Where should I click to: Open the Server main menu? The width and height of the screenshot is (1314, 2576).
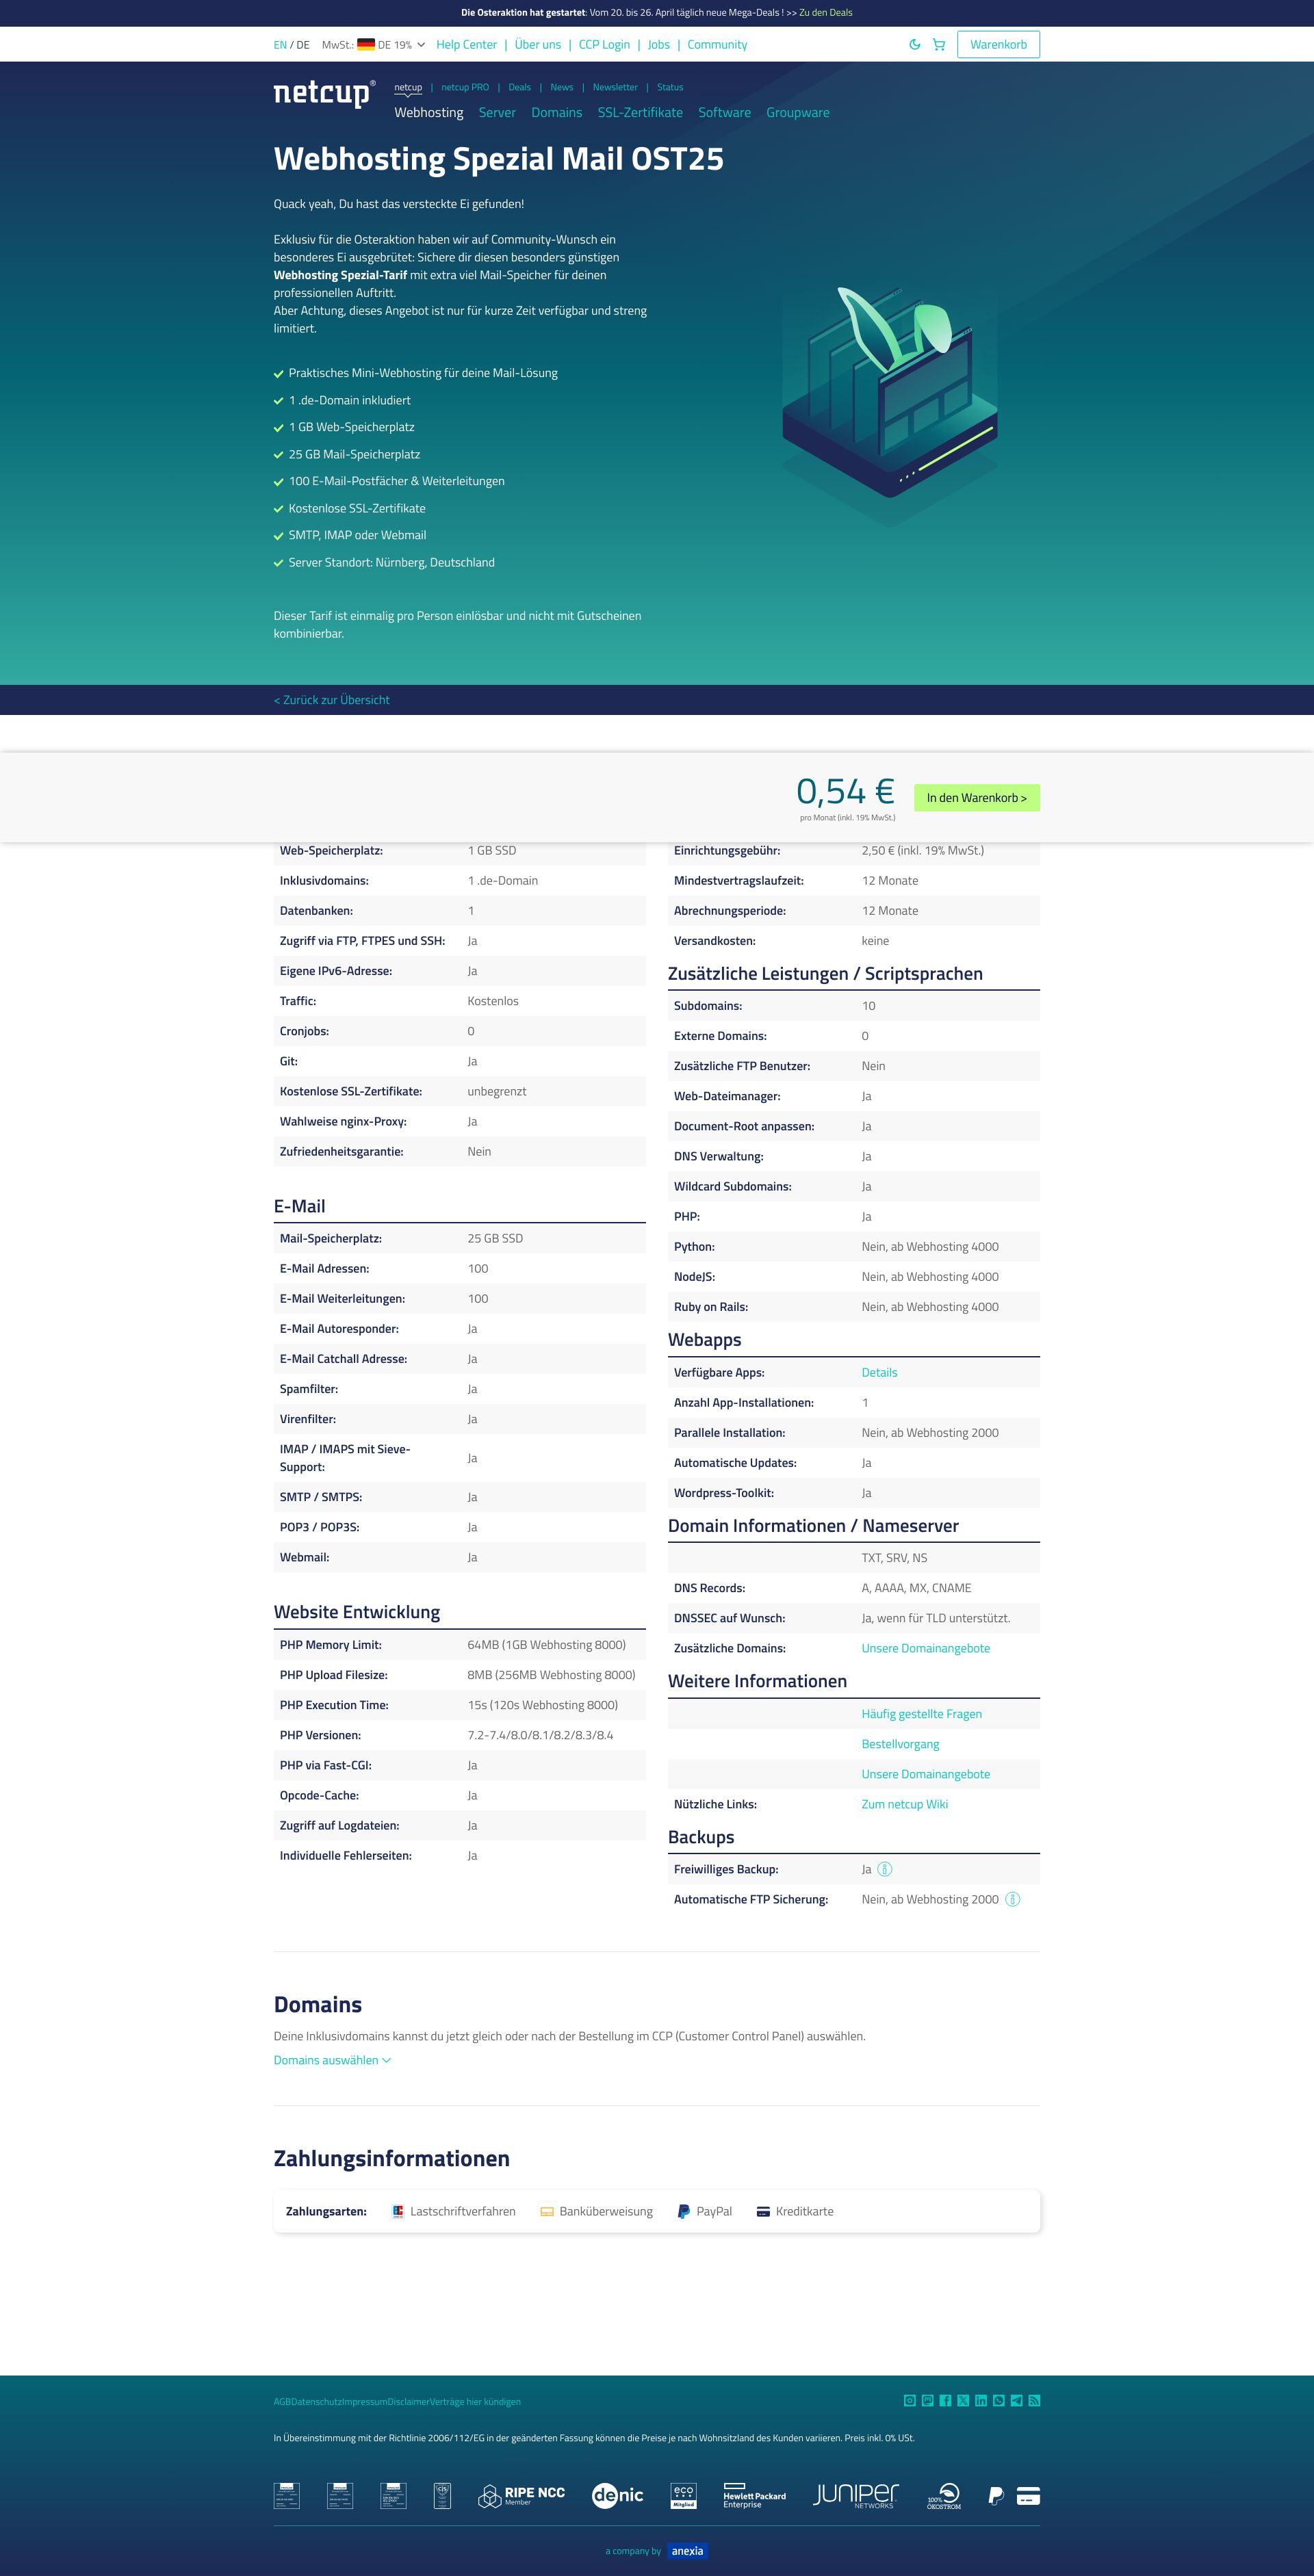click(497, 113)
